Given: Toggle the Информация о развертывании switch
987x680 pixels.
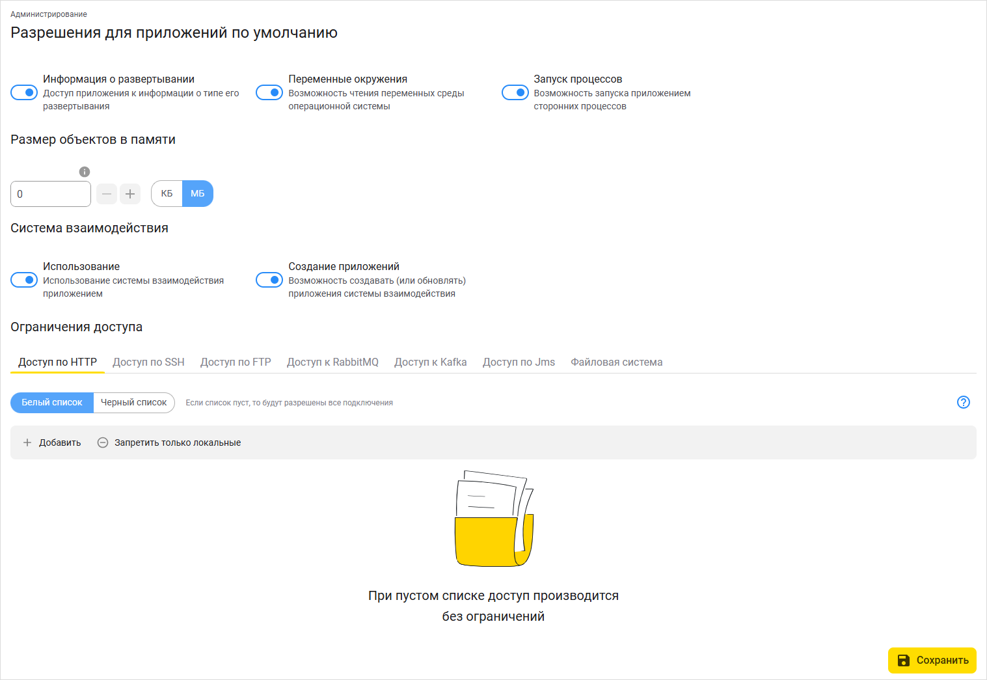Looking at the screenshot, I should [24, 92].
